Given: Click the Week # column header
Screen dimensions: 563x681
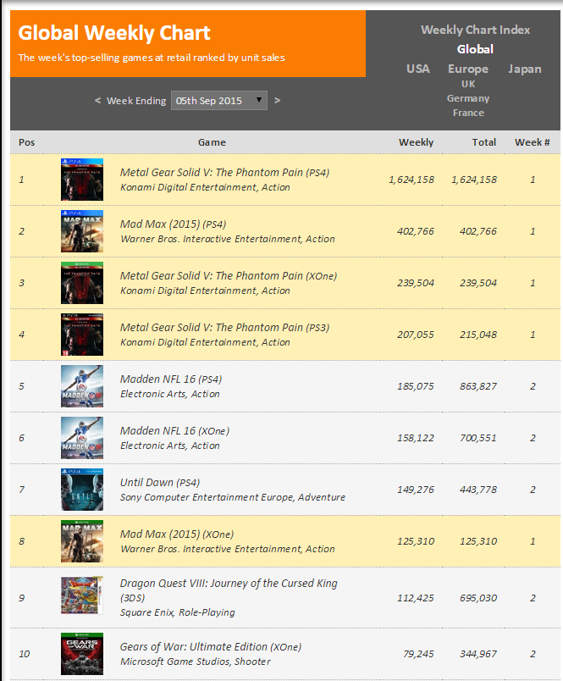Looking at the screenshot, I should click(533, 142).
